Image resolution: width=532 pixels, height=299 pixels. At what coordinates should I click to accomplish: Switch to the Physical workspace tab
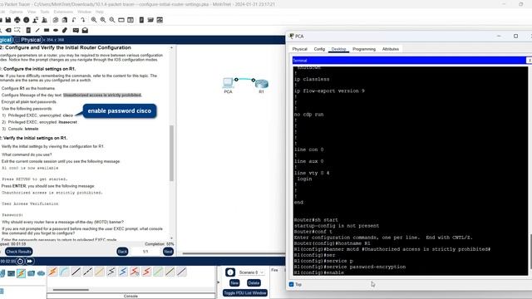(x=27, y=40)
